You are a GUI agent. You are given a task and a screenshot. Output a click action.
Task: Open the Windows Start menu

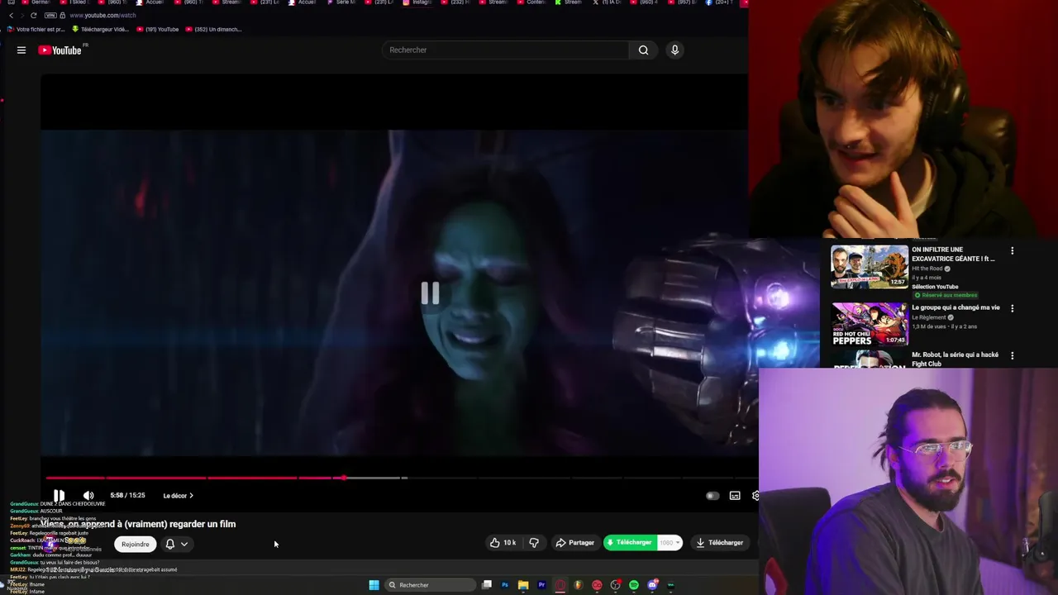coord(374,585)
